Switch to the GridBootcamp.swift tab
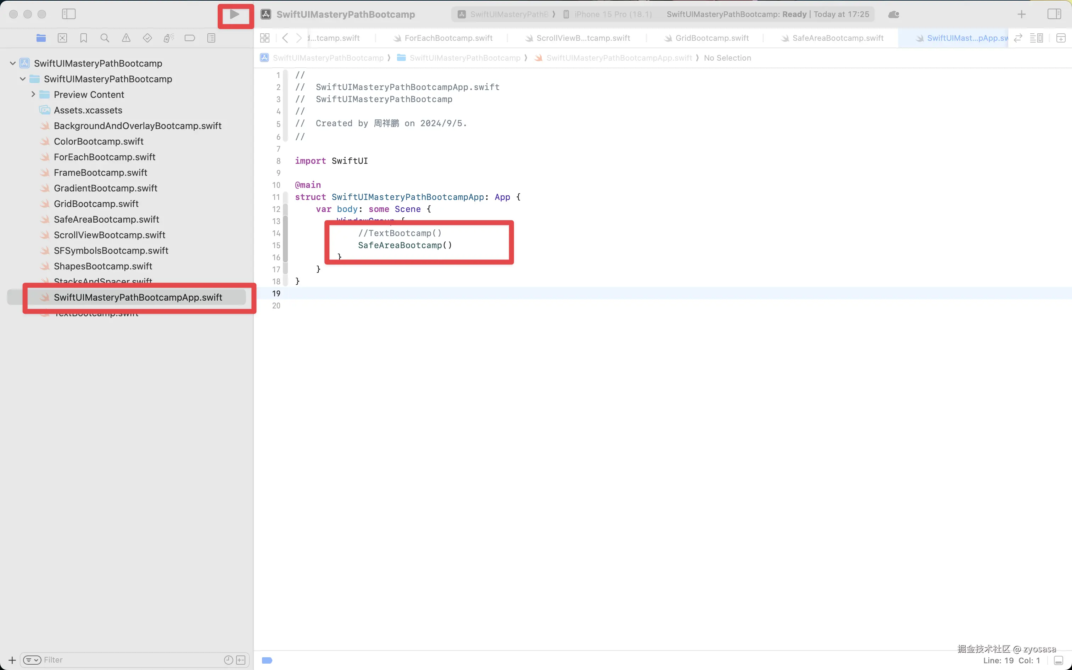 coord(711,38)
